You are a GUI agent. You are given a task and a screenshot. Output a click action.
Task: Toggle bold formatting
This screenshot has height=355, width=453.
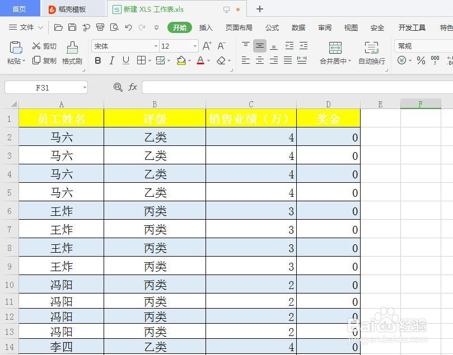98,60
